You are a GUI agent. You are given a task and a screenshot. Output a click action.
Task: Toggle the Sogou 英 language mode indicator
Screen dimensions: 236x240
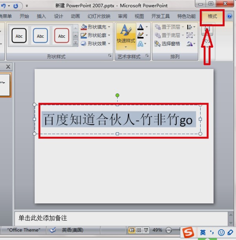click(x=203, y=233)
